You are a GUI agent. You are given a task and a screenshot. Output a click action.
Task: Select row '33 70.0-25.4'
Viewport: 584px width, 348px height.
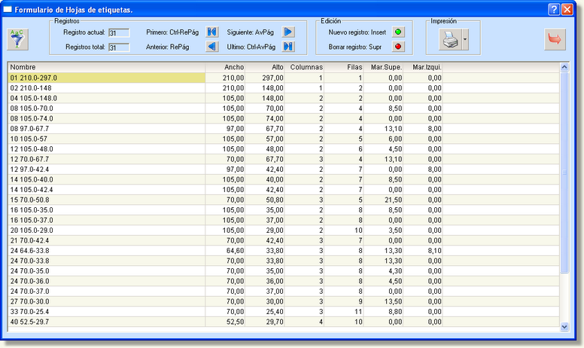284,312
